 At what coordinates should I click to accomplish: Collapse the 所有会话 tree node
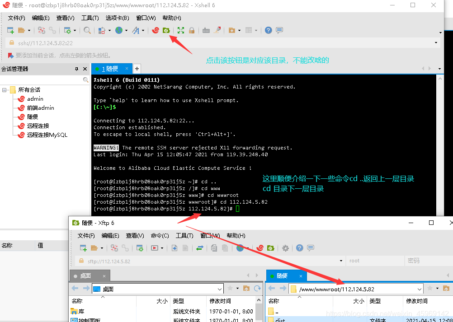click(4, 90)
